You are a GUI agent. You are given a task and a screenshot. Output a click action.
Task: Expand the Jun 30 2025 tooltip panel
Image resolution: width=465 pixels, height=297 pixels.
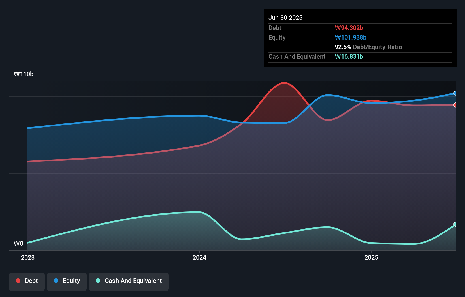click(x=285, y=18)
